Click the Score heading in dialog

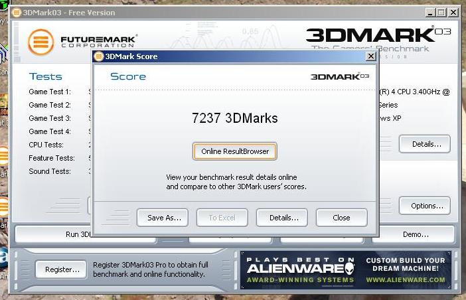point(128,76)
